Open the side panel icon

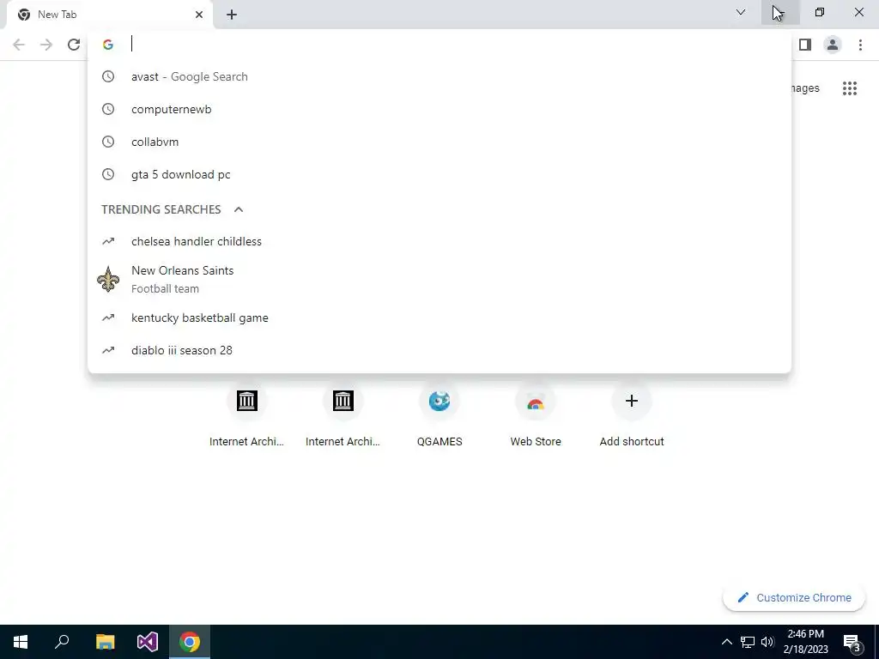805,45
